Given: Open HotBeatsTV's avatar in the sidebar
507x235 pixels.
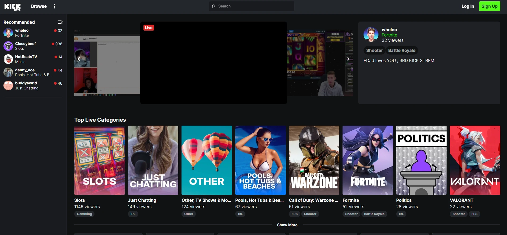Looking at the screenshot, I should [x=8, y=59].
